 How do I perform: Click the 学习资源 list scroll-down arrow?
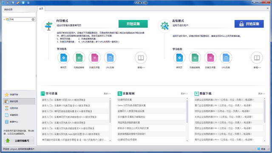[110, 141]
